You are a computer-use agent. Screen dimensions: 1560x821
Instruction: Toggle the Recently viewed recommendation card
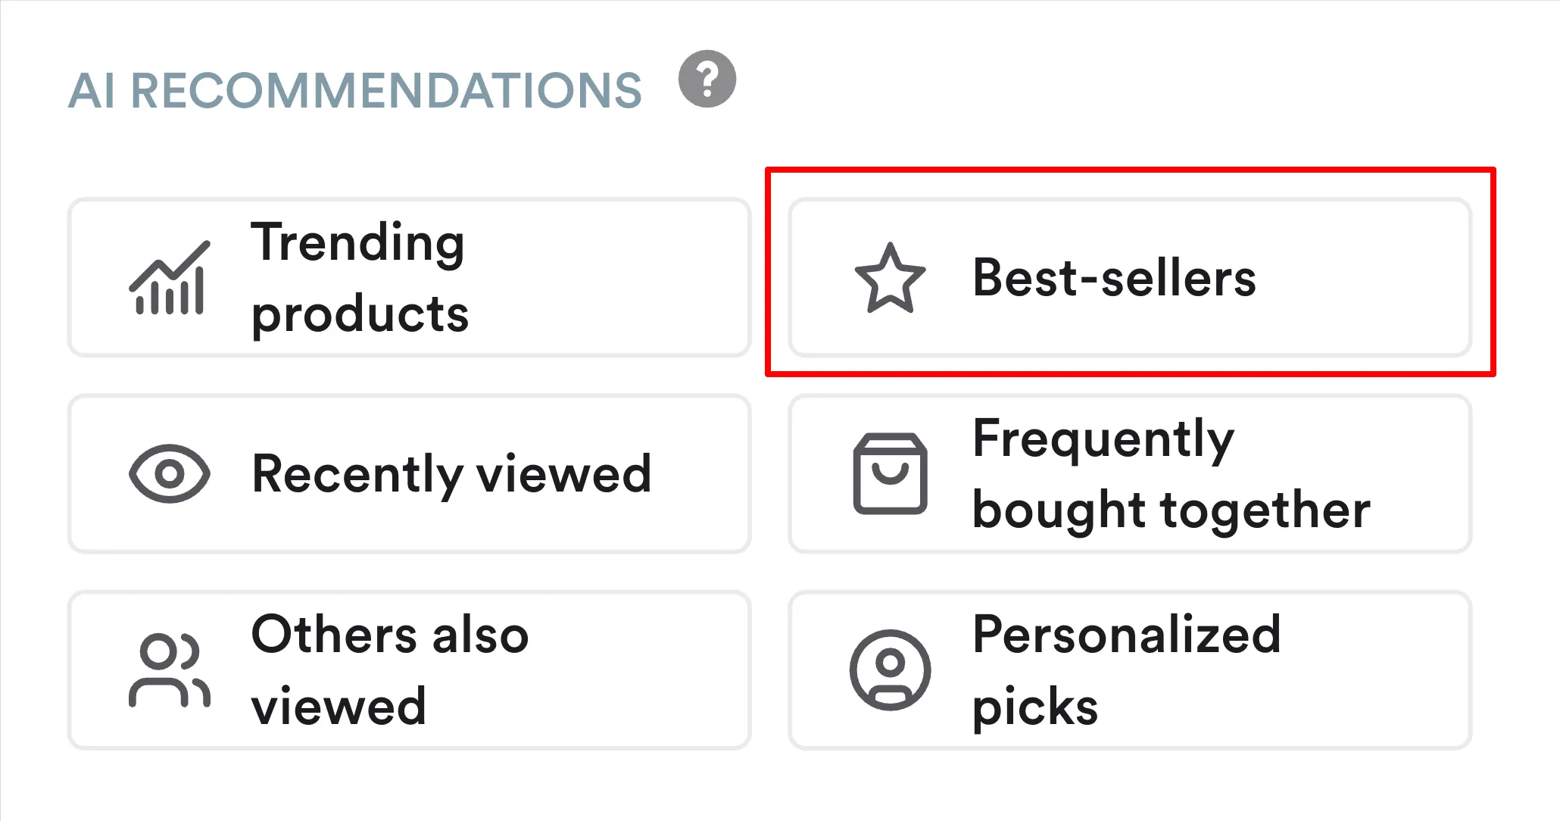click(409, 473)
